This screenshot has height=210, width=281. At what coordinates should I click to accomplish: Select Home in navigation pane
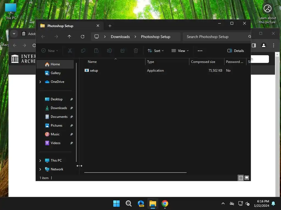pos(55,64)
